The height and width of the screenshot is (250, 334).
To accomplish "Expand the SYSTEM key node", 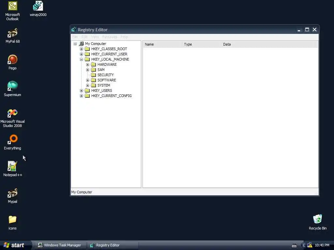I will [87, 85].
